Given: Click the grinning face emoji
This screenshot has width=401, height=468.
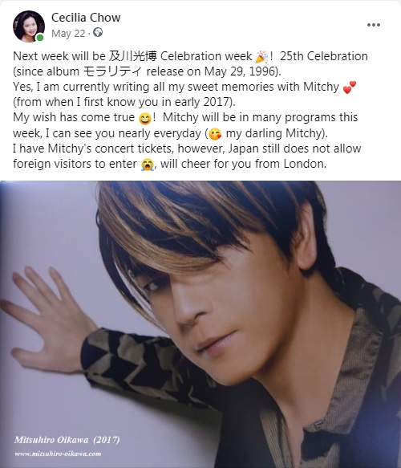Looking at the screenshot, I should point(145,118).
